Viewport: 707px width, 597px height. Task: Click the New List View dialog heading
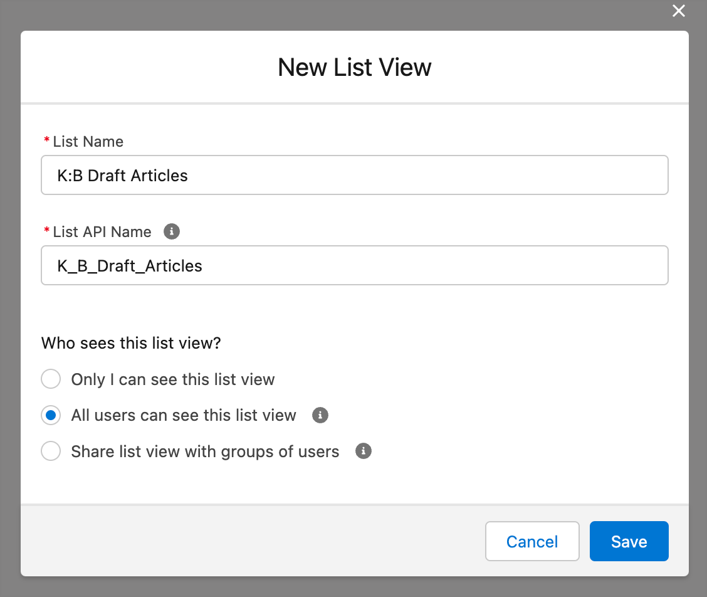[354, 67]
